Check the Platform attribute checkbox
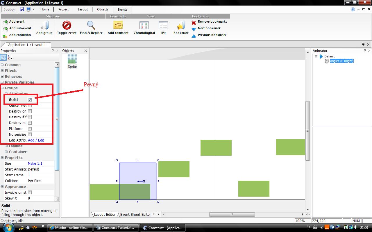The image size is (372, 232). 30,128
